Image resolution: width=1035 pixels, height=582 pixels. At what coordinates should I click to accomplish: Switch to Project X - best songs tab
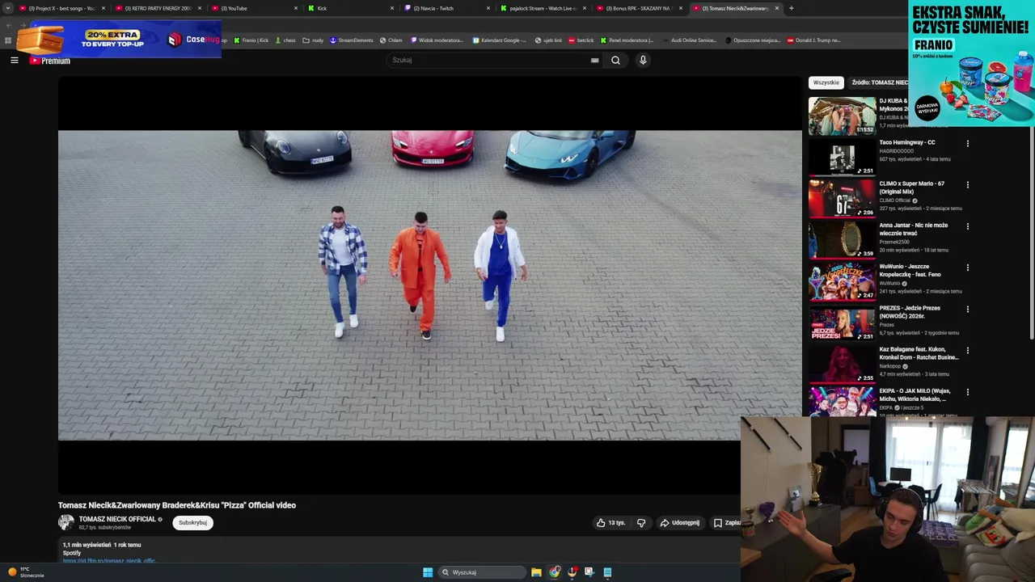click(61, 8)
